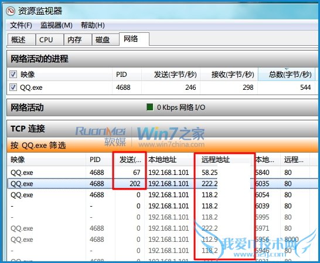
Task: Select TCP row with local port 5995
Action: (162, 217)
